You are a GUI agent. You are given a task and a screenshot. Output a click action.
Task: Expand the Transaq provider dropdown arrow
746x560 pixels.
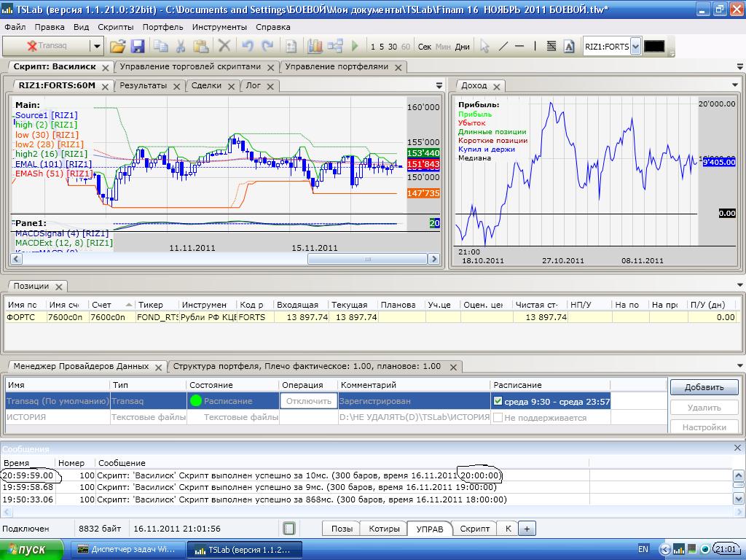pos(96,46)
